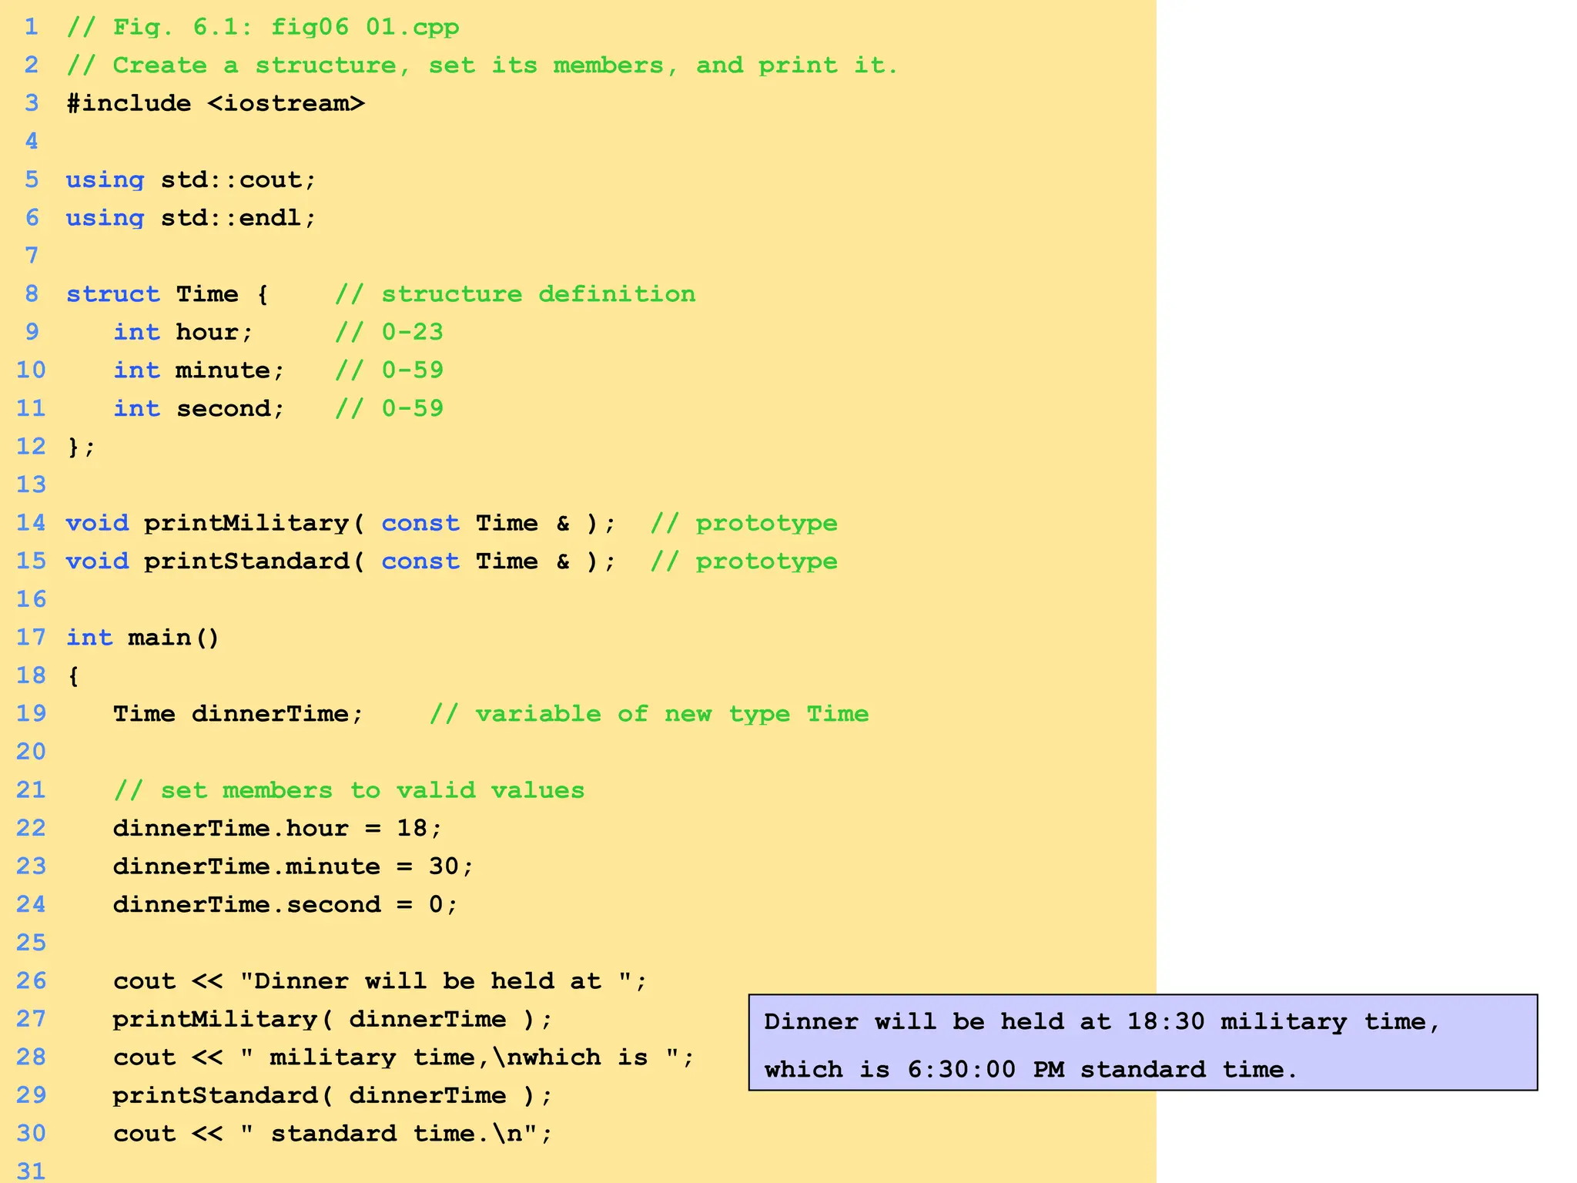Viewport: 1577px width, 1183px height.
Task: Click 'dinnerTime.second = 0;' statement
Action: 285,905
